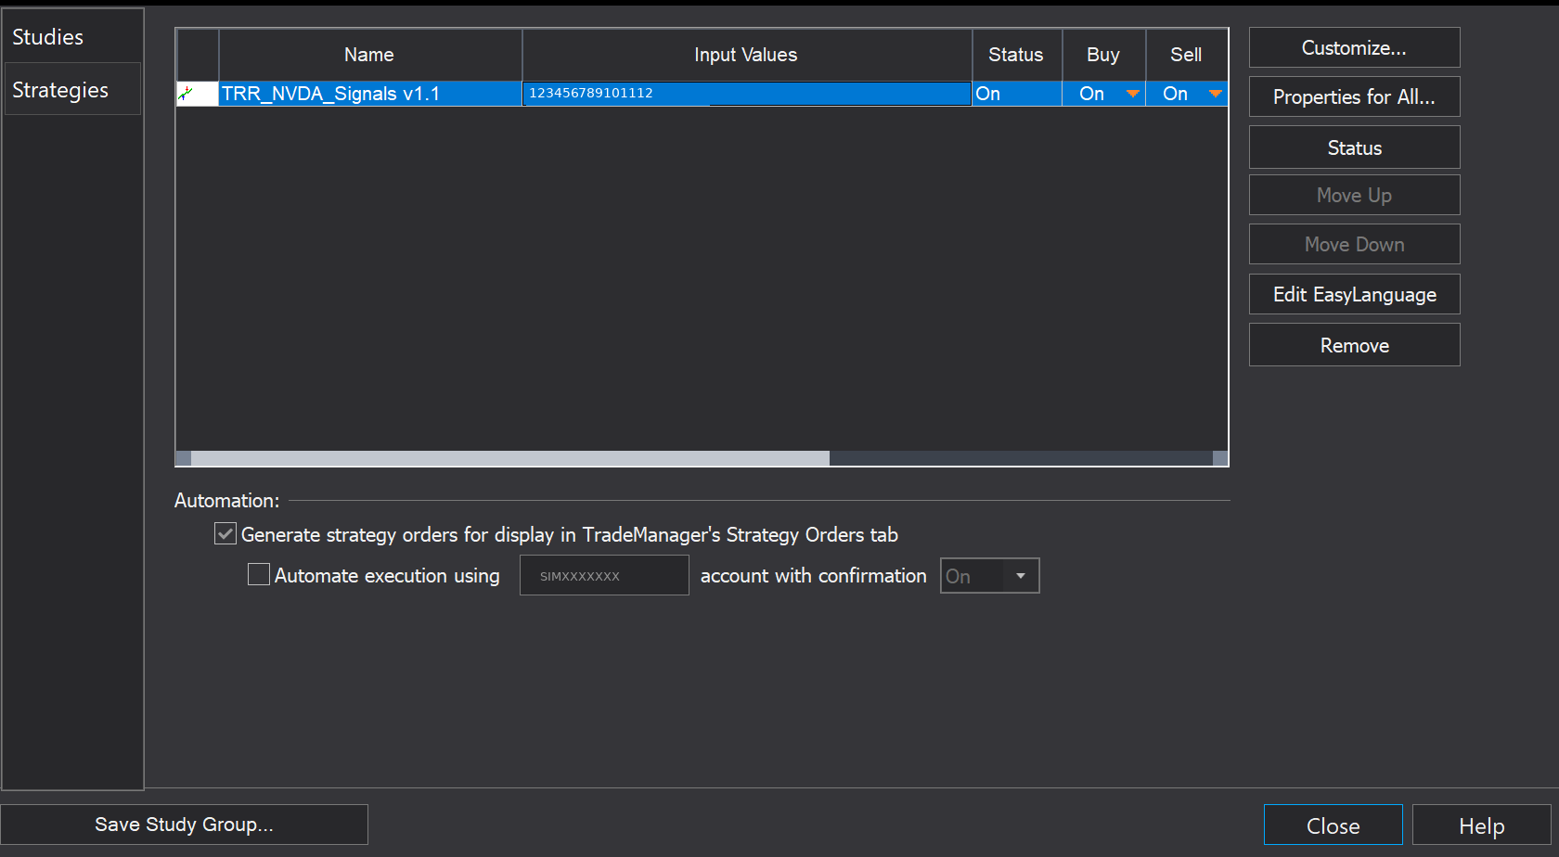Image resolution: width=1559 pixels, height=857 pixels.
Task: Open Edit EasyLanguage
Action: pyautogui.click(x=1355, y=294)
